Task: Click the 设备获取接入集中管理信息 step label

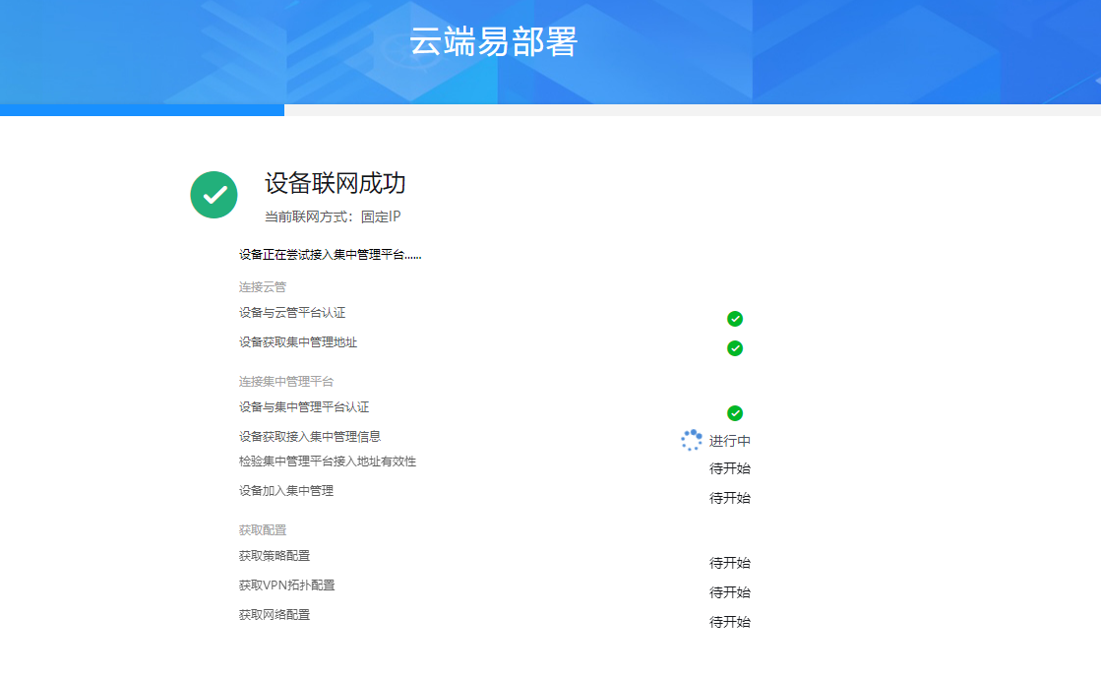Action: 309,437
